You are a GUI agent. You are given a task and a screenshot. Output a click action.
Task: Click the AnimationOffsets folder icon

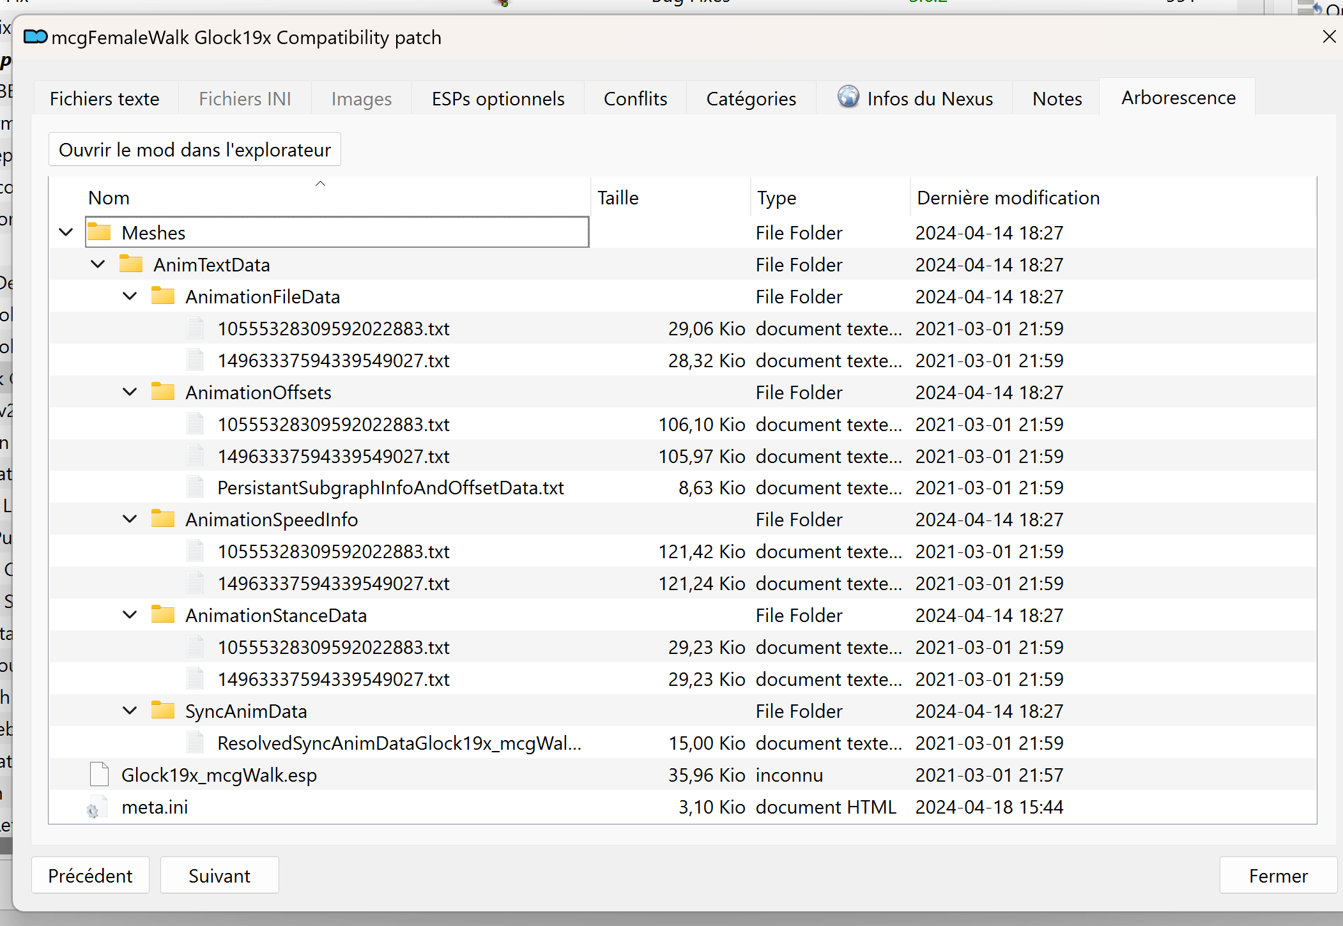163,391
